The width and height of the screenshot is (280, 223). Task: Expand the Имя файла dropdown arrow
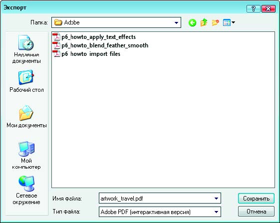click(216, 199)
